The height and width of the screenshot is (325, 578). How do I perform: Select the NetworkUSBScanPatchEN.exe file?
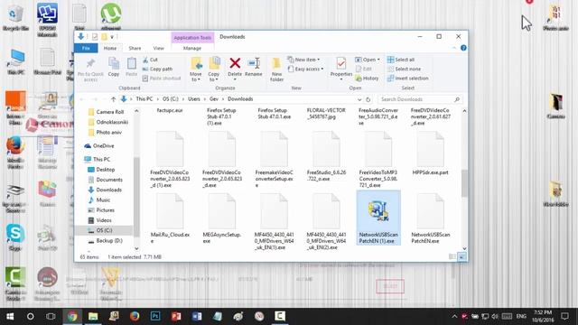pos(431,218)
